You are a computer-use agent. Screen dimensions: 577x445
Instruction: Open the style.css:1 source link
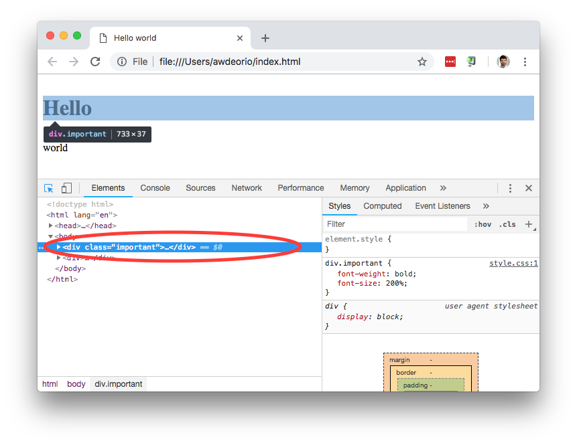click(513, 263)
